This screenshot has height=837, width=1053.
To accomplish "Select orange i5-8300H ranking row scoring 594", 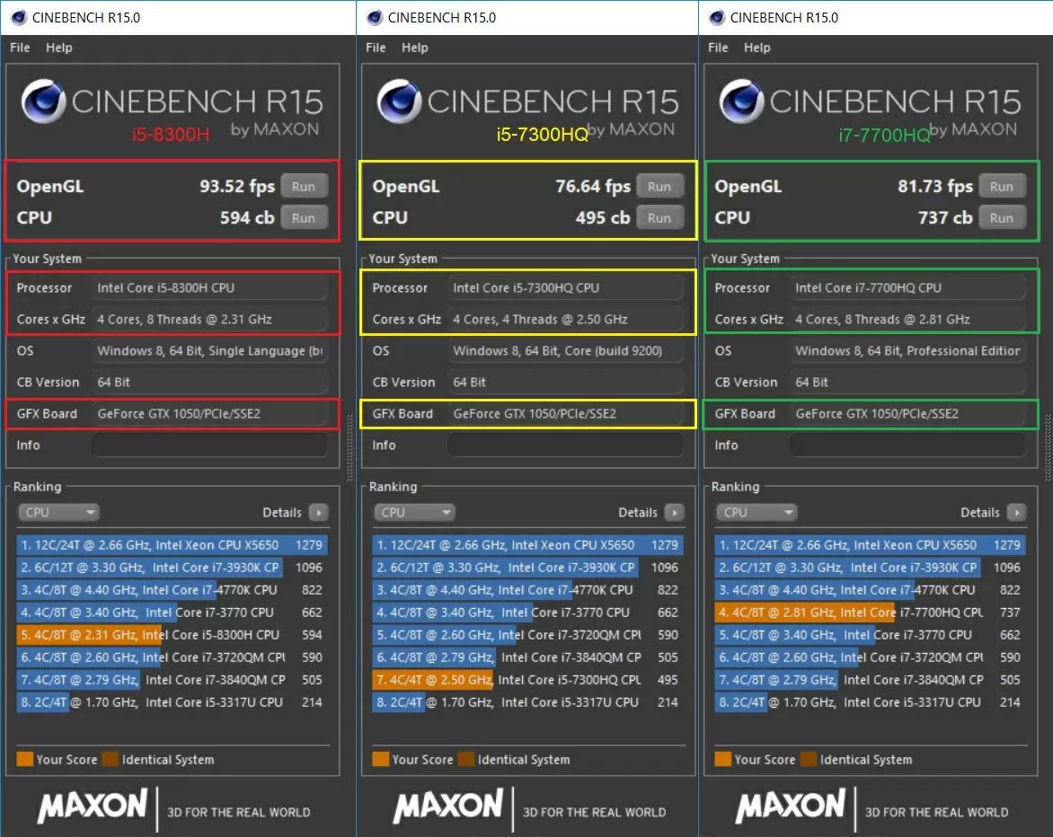I will [172, 635].
